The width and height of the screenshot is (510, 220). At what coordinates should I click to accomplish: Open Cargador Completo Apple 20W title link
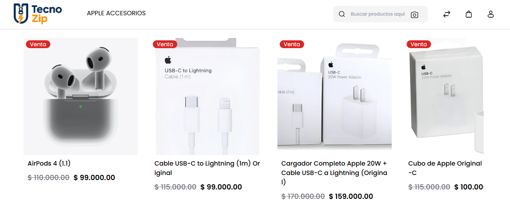pyautogui.click(x=334, y=173)
